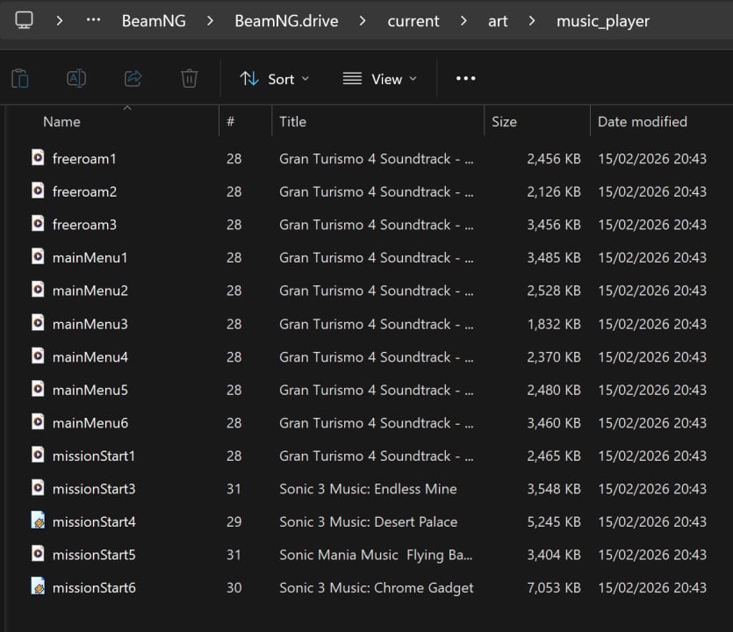Navigate to BeamNG.drive breadcrumb

(286, 21)
